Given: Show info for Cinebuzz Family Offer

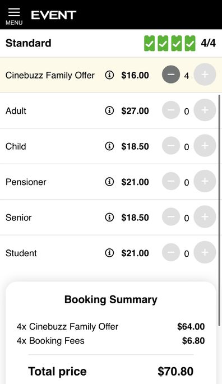Looking at the screenshot, I should pos(109,75).
